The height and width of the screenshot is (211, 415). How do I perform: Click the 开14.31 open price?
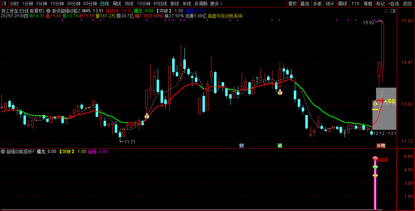(37, 16)
